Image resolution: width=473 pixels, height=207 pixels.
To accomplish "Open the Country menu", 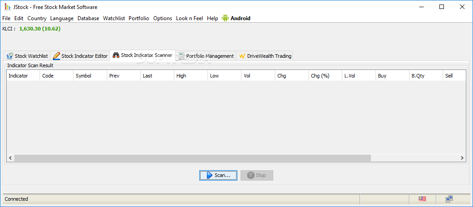I will point(37,18).
